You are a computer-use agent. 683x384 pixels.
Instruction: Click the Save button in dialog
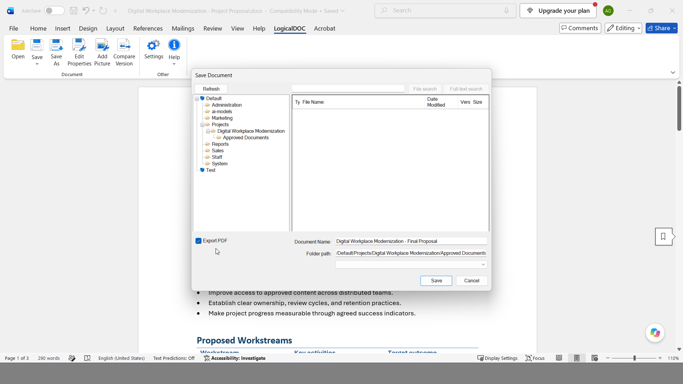436,281
